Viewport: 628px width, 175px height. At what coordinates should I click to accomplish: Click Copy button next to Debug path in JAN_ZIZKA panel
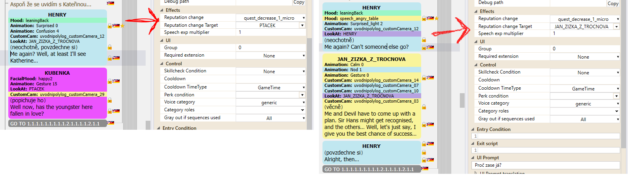click(613, 3)
